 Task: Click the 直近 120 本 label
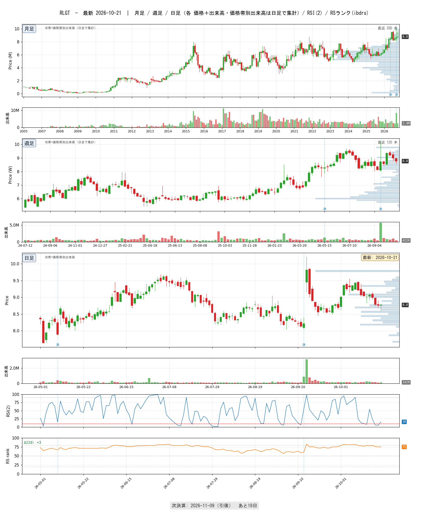click(x=387, y=142)
